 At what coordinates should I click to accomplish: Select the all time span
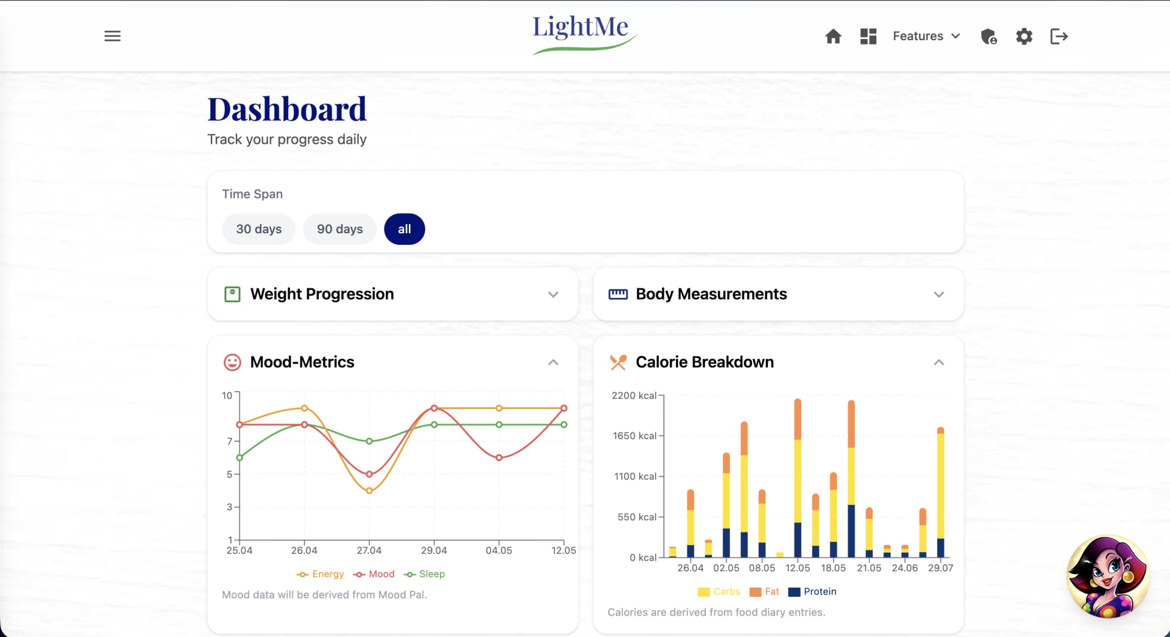click(405, 229)
